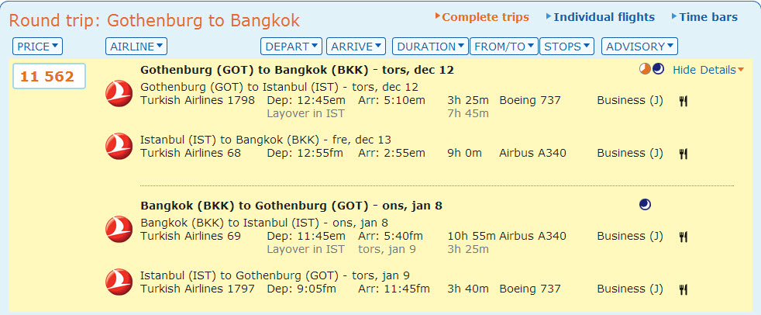Switch to Individual flights view
Image resolution: width=761 pixels, height=315 pixels.
pos(604,17)
